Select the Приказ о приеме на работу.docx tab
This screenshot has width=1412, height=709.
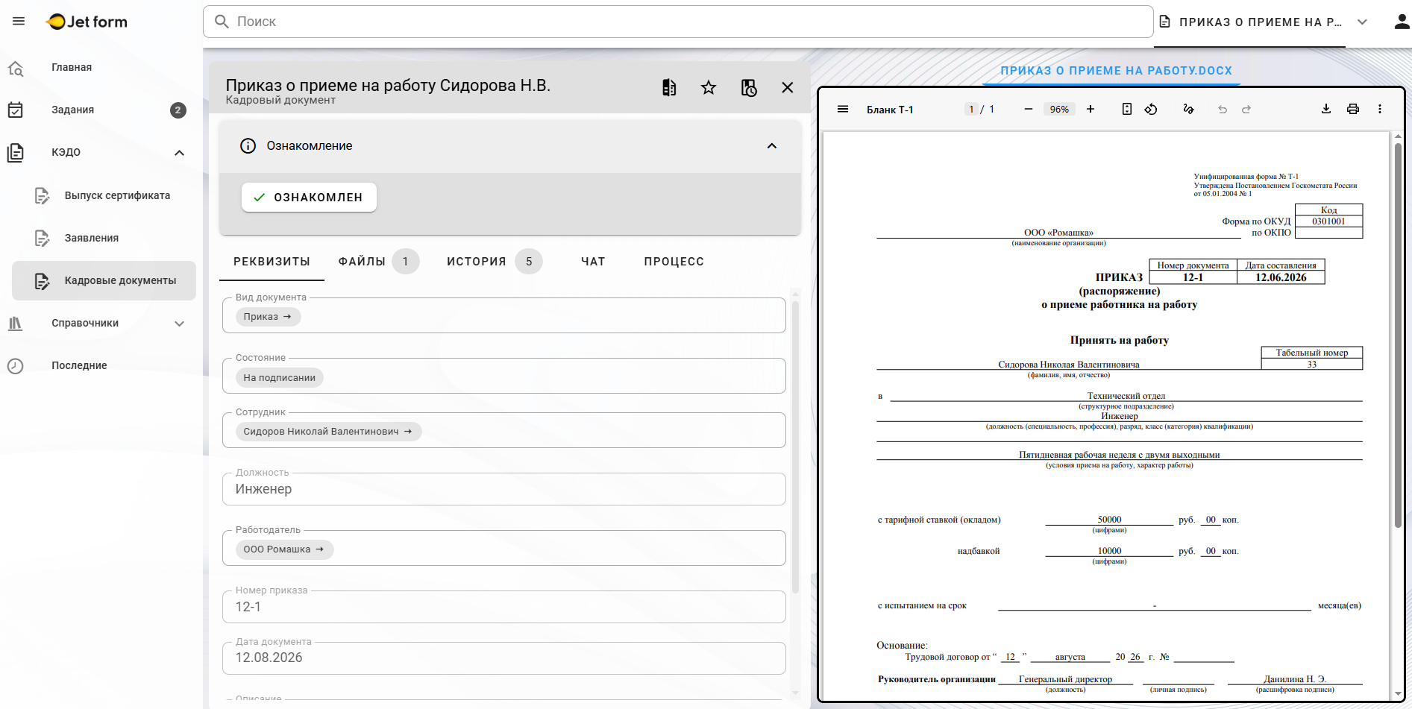click(x=1116, y=71)
